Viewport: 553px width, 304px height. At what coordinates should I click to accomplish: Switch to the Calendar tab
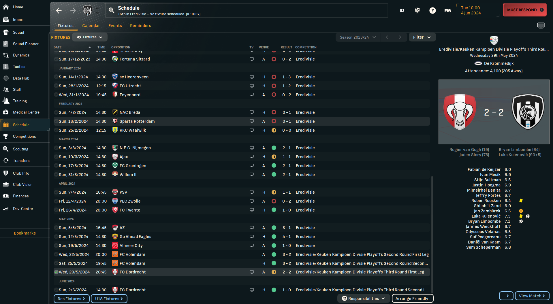pyautogui.click(x=91, y=26)
